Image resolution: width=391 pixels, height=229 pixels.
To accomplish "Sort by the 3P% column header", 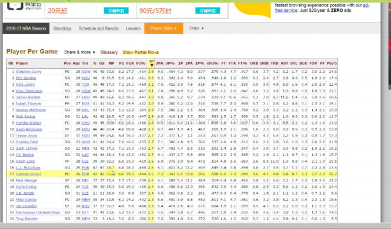I will (170, 63).
